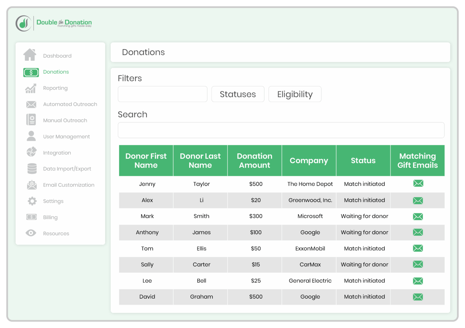Open matching gift email for Jenny Taylor
Viewport: 465px width, 328px height.
coord(418,183)
